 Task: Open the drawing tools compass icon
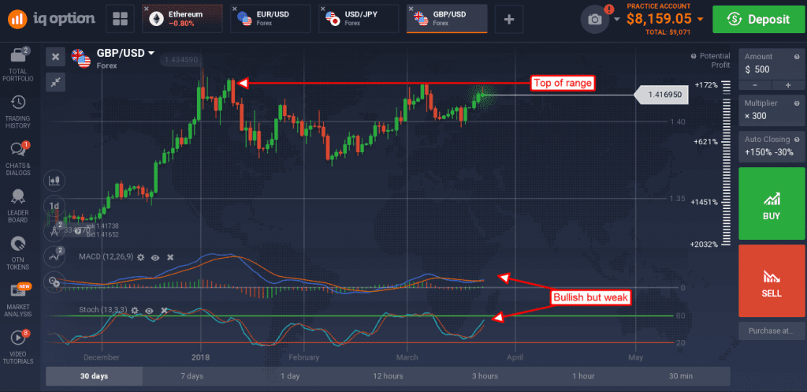(x=54, y=231)
